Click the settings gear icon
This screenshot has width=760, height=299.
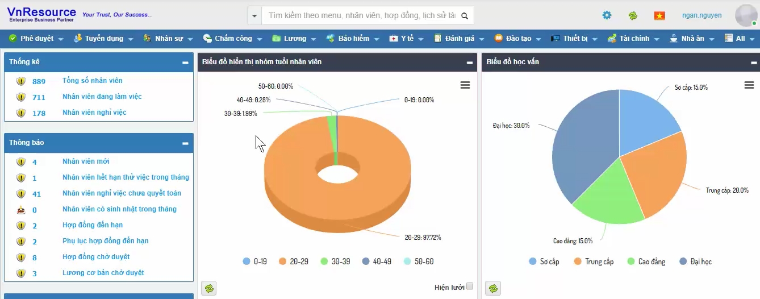coord(607,15)
